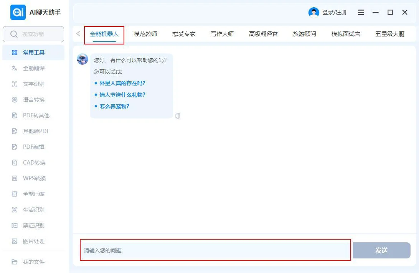Open 全能翻译 in sidebar
This screenshot has height=273, width=419.
coord(33,68)
